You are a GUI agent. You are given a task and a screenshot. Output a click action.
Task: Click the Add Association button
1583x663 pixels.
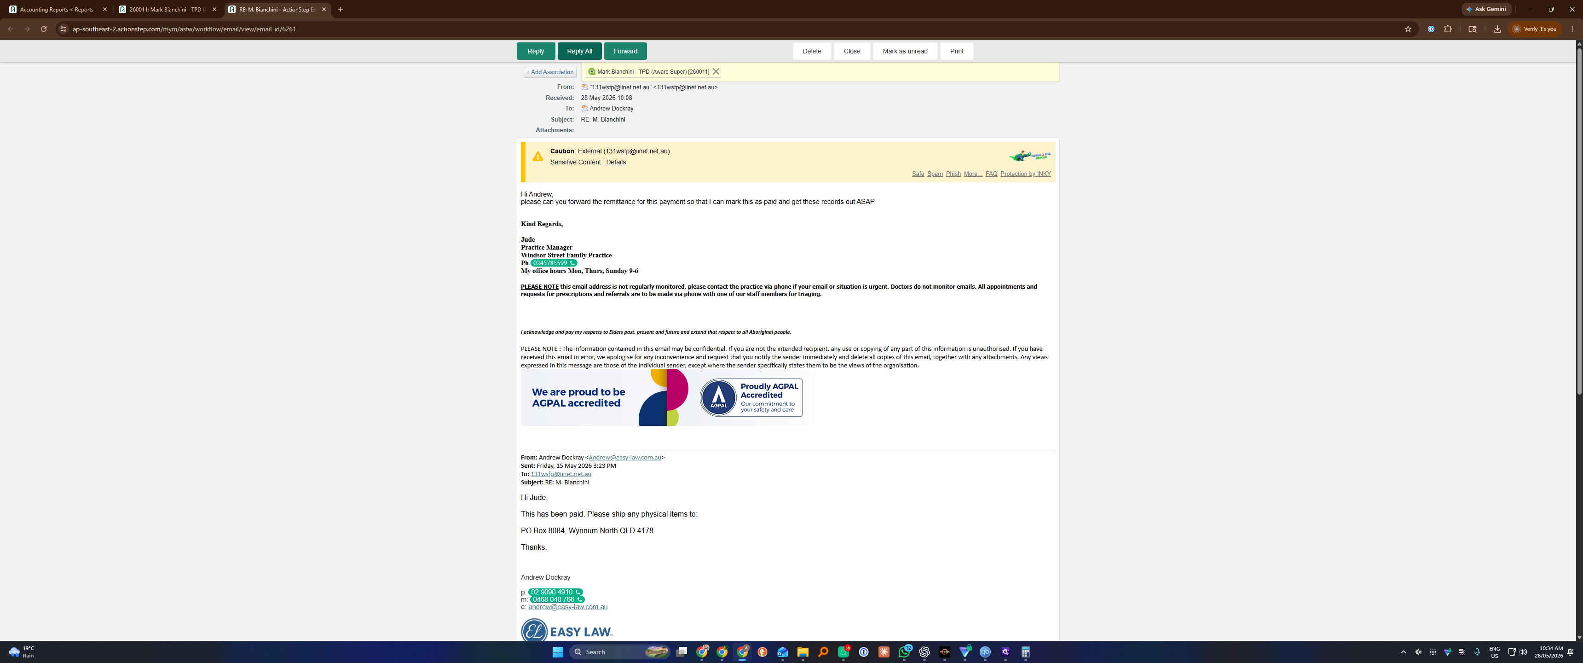pos(549,72)
